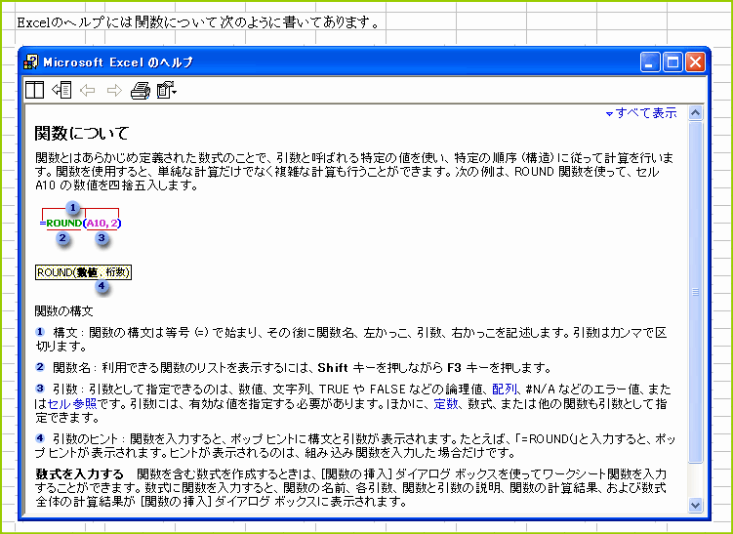Click the Help window title bar icon
The height and width of the screenshot is (534, 733).
pyautogui.click(x=31, y=62)
